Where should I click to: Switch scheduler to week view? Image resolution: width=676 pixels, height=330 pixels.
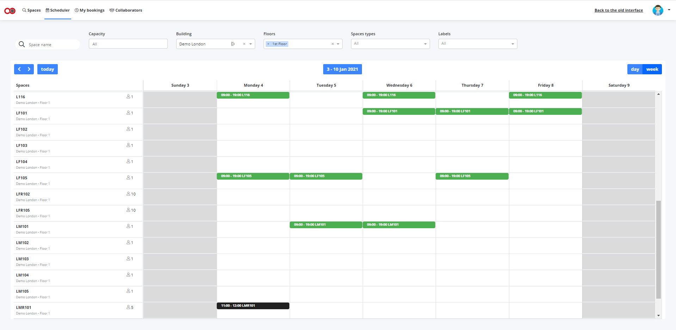coord(652,69)
